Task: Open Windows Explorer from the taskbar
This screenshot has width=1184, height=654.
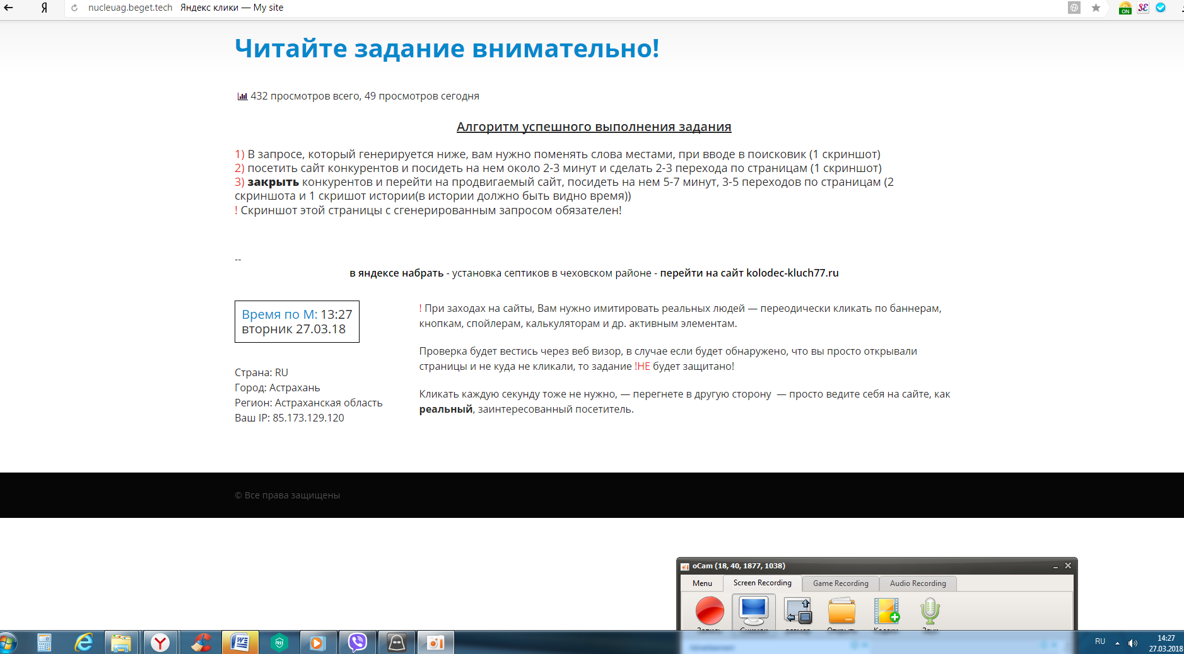Action: coord(121,643)
